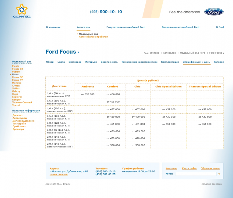Viewport: 233px width, 198px height.
Task: Open the Mondeo model link
Action: click(x=17, y=83)
